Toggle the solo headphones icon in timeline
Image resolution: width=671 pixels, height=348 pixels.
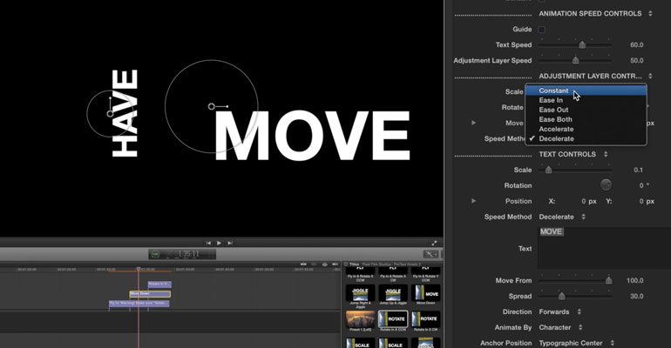click(x=325, y=264)
